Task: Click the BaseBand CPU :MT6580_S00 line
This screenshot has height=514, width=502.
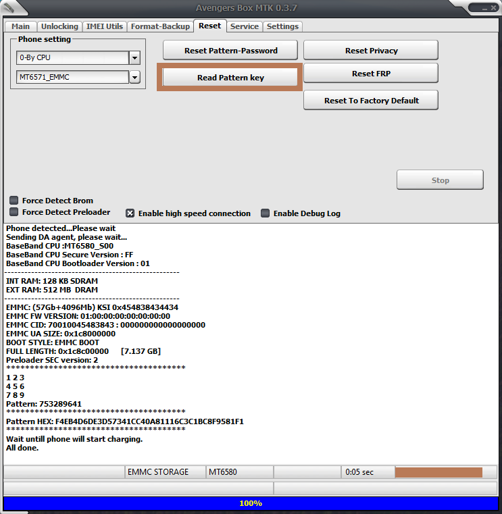Action: click(x=59, y=246)
